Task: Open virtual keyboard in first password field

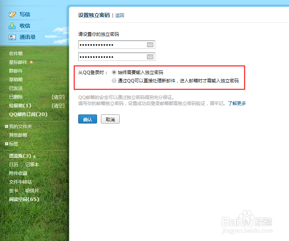Action: click(x=150, y=45)
